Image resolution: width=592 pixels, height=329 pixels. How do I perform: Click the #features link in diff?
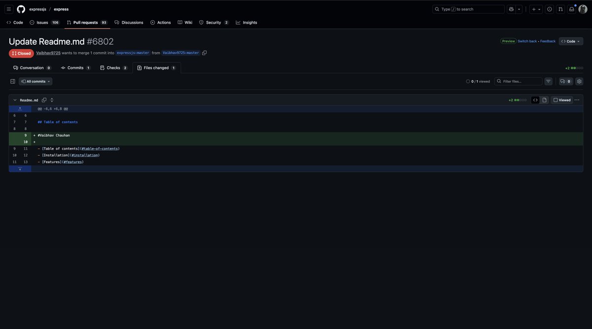(x=73, y=162)
